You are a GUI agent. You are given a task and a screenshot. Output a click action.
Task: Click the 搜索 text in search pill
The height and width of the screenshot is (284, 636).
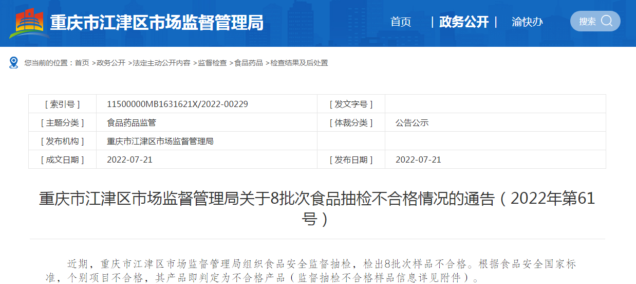point(587,22)
